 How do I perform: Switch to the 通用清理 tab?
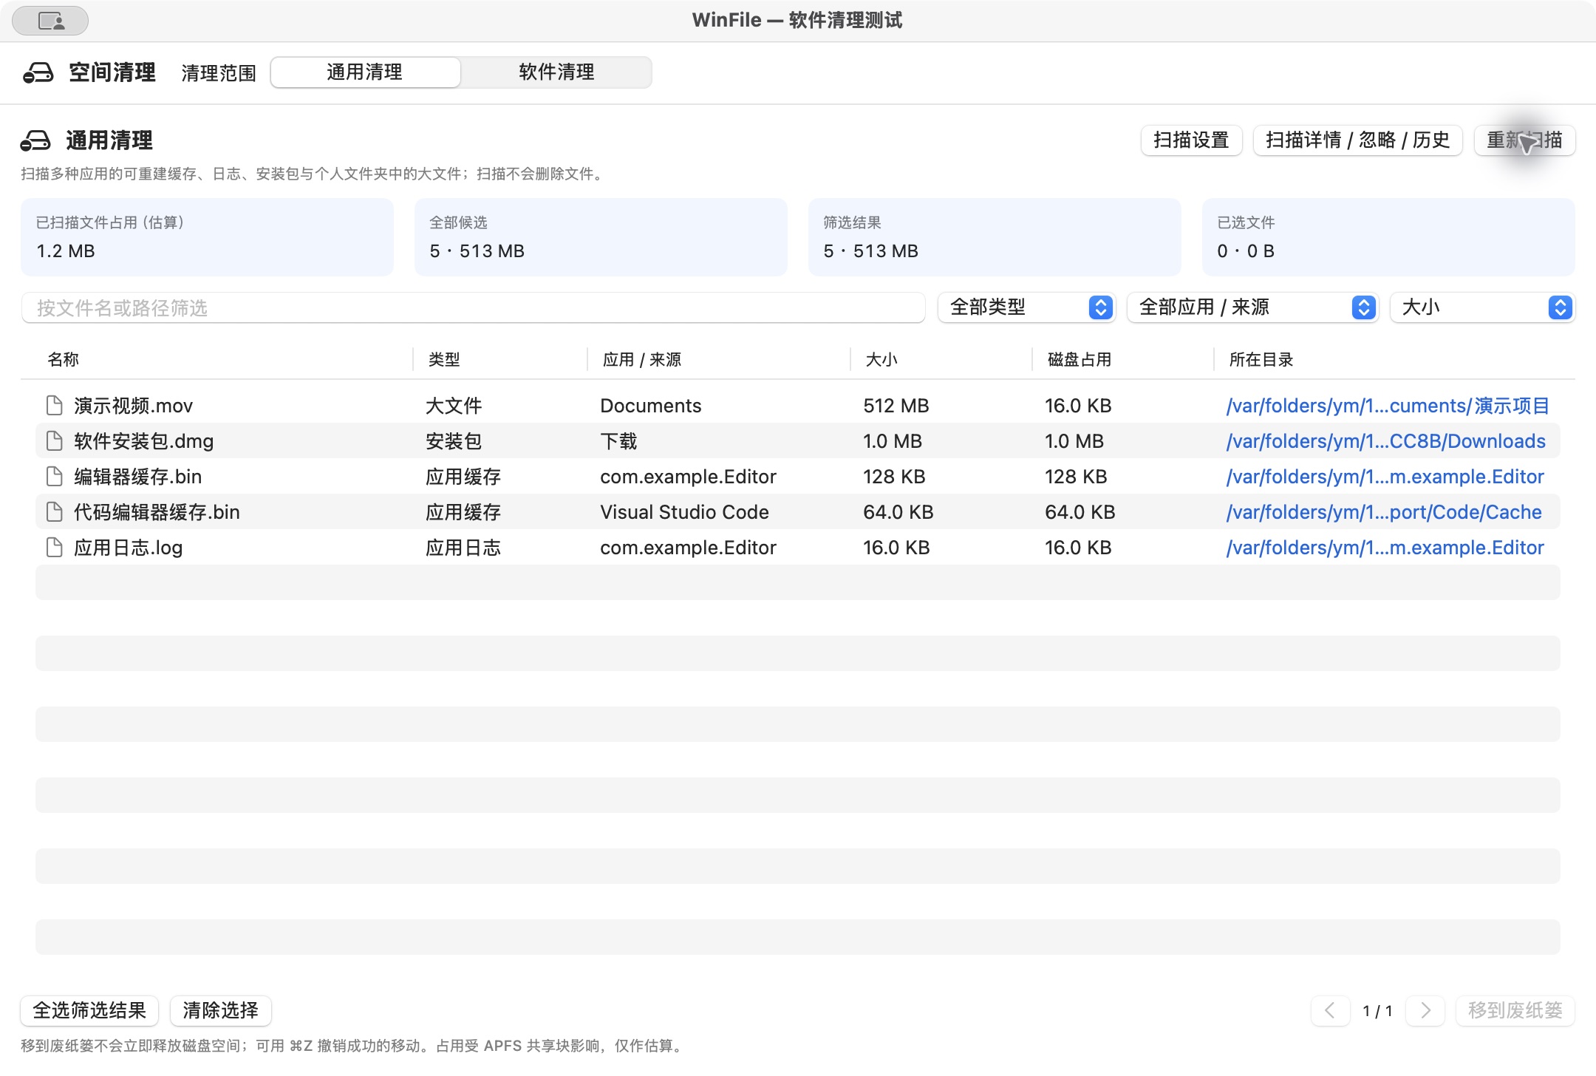click(x=365, y=72)
